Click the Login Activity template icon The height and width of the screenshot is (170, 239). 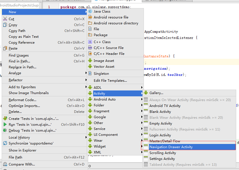click(x=146, y=135)
